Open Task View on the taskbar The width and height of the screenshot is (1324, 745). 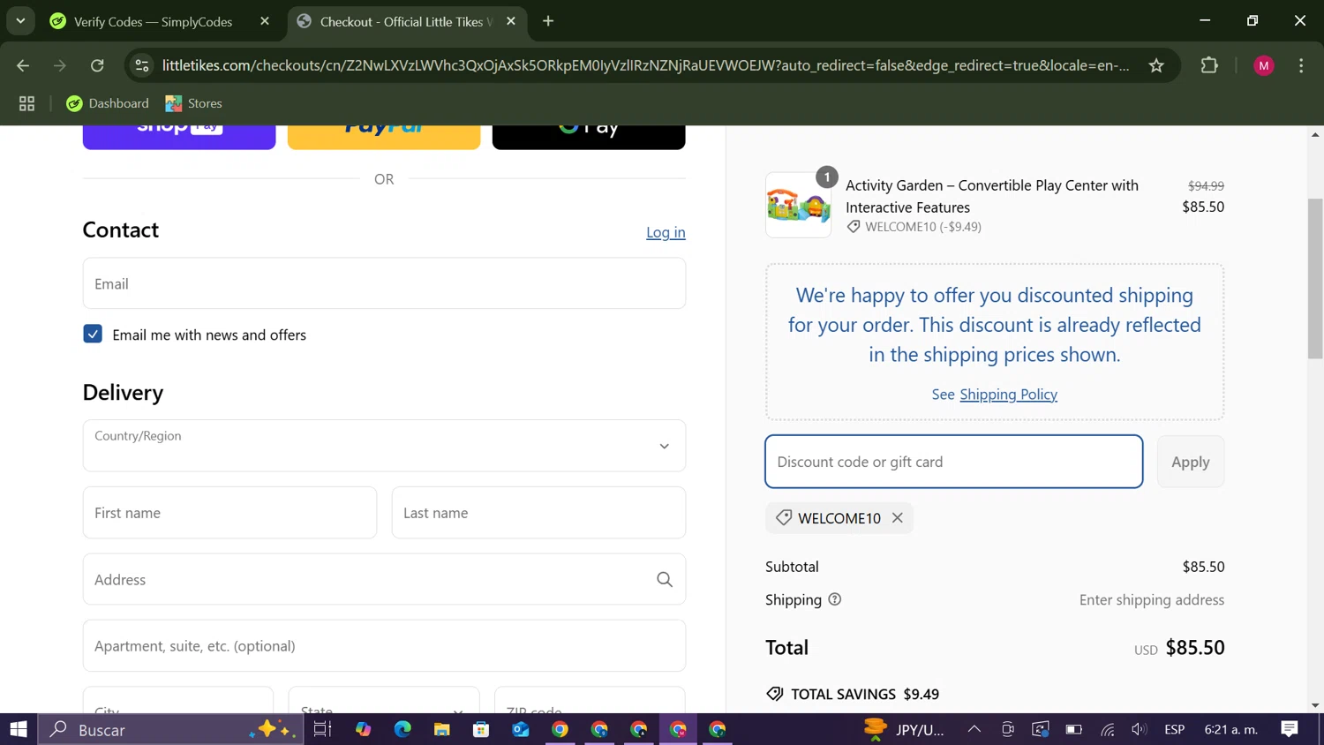pos(322,729)
